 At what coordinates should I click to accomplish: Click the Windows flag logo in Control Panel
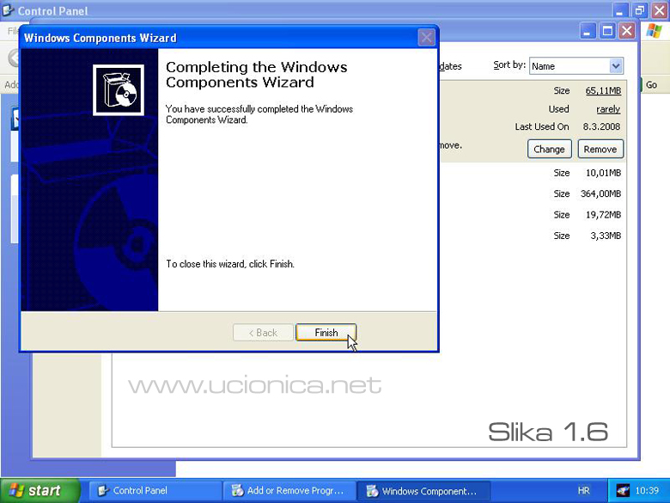tap(655, 31)
